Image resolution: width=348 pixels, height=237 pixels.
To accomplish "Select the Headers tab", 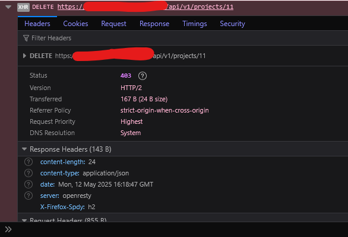I will point(37,24).
